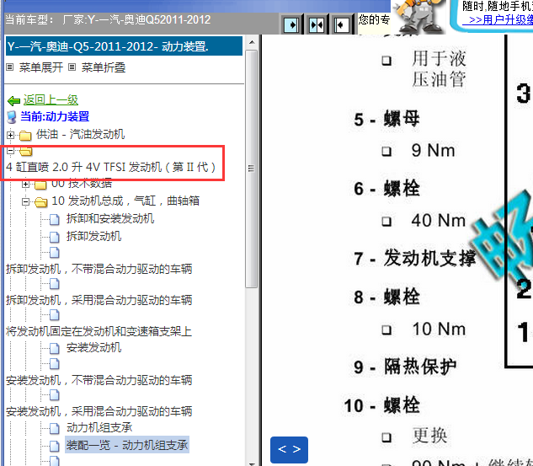Click the computer icon beside 当前:动力装置
This screenshot has height=466, width=533.
pyautogui.click(x=12, y=117)
